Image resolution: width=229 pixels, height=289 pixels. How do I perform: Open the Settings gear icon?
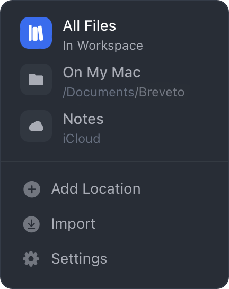31,259
